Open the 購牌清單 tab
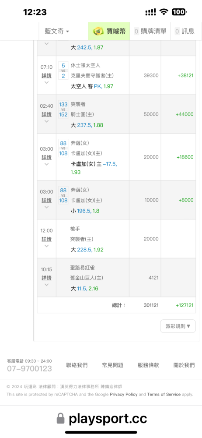Screen dimensions: 202x438 150,31
